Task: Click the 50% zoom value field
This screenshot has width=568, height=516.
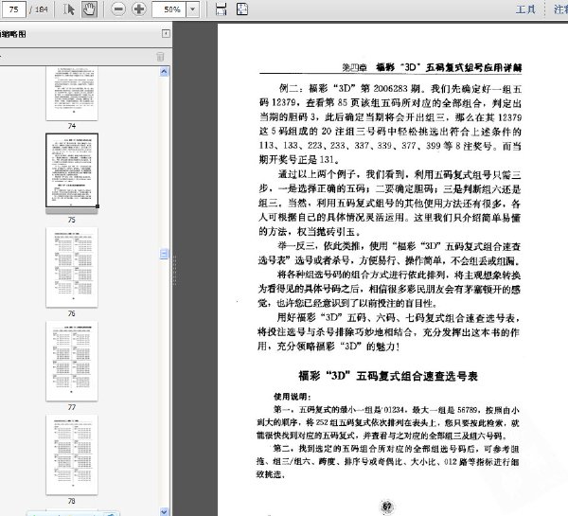Action: pyautogui.click(x=169, y=9)
